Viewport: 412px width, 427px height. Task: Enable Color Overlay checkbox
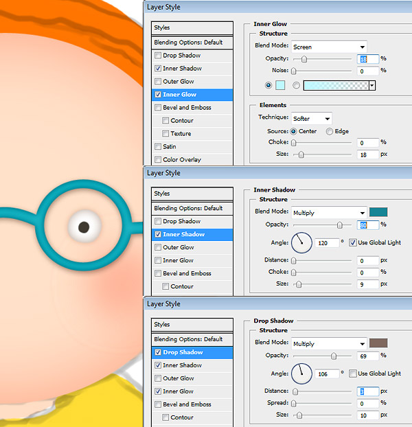click(158, 159)
